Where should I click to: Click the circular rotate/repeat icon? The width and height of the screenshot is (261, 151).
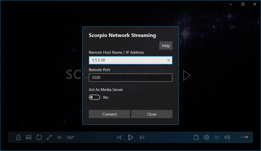click(x=39, y=137)
